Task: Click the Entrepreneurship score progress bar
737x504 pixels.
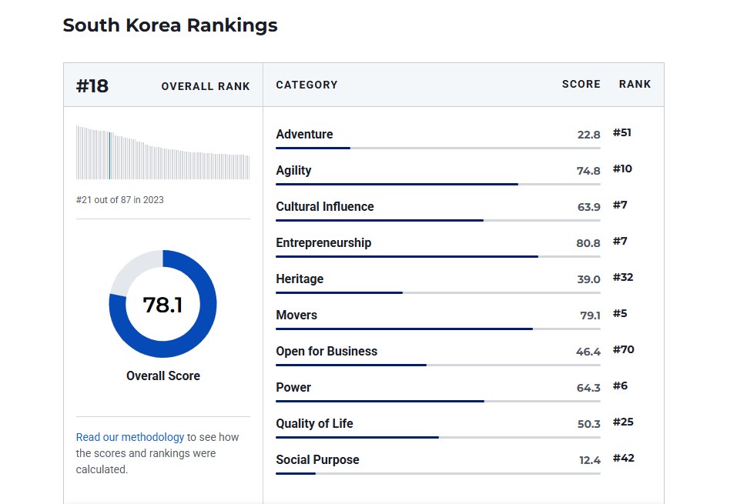Action: click(x=437, y=256)
